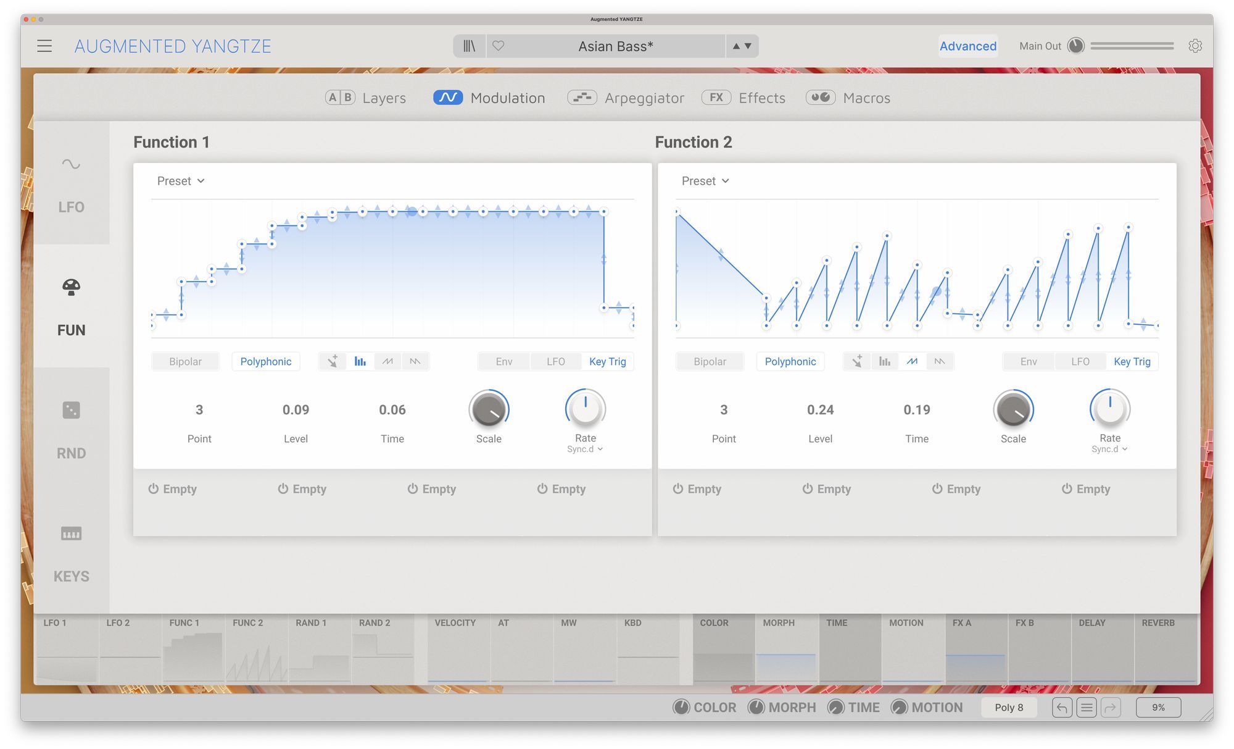The image size is (1234, 749).
Task: Select Function 1 ramp down draw mode
Action: point(415,361)
